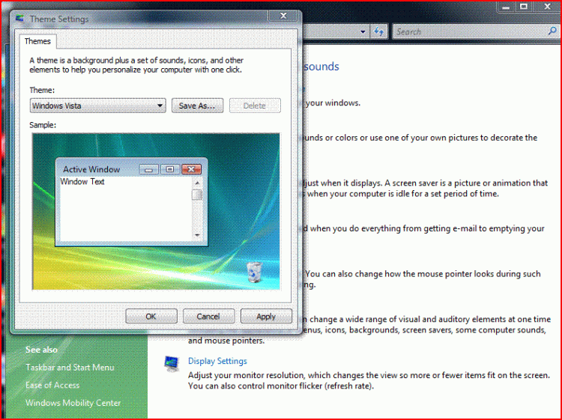The image size is (562, 420).
Task: Click the search magnifier icon
Action: 552,31
